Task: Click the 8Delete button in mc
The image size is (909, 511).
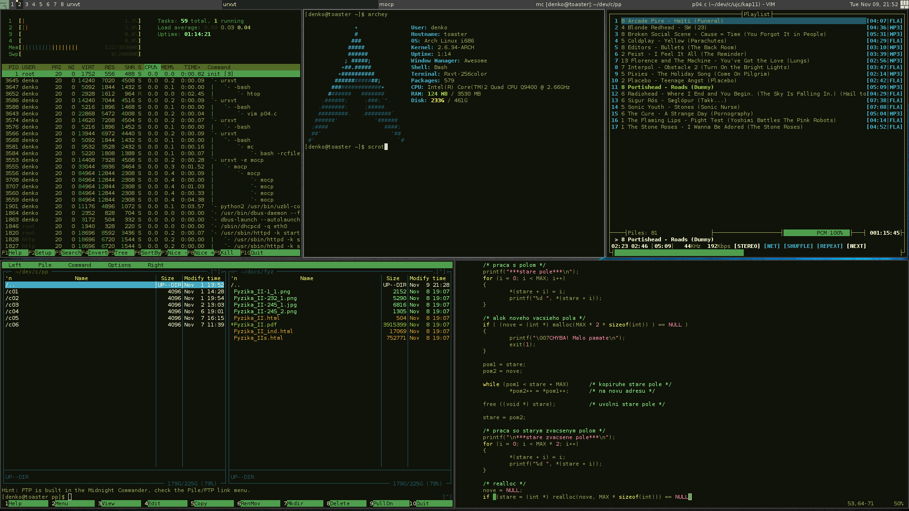Action: point(347,503)
